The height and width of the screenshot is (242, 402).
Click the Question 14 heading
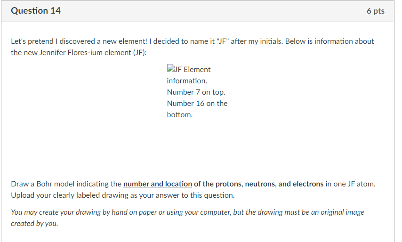[x=36, y=11]
